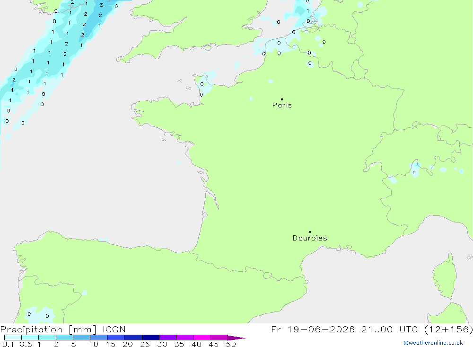The image size is (473, 347).
Task: Select the 5 mm blue legend swatch
Action: pyautogui.click(x=81, y=338)
